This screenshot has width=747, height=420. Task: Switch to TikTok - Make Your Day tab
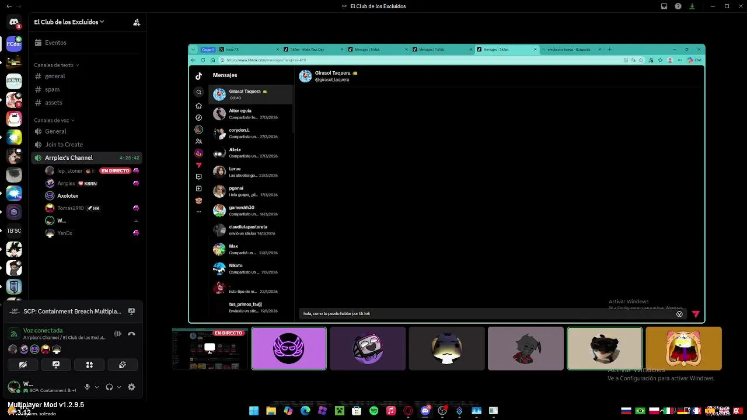pos(312,50)
